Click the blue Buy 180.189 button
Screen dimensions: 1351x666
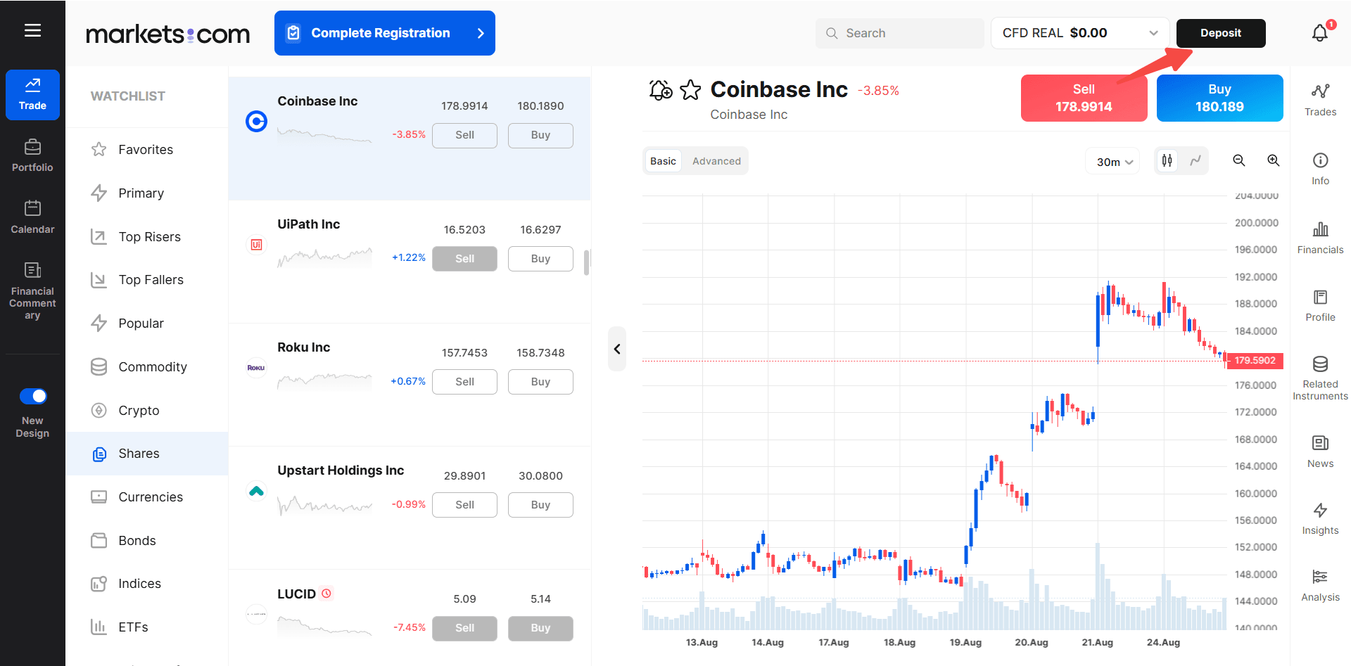point(1219,98)
